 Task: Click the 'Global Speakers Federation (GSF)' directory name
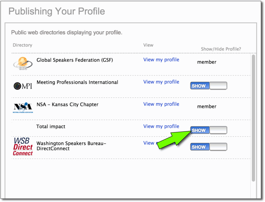pos(75,60)
